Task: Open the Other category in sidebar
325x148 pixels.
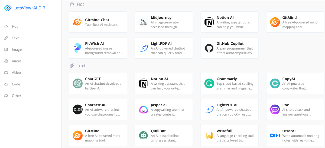Action: (17, 96)
